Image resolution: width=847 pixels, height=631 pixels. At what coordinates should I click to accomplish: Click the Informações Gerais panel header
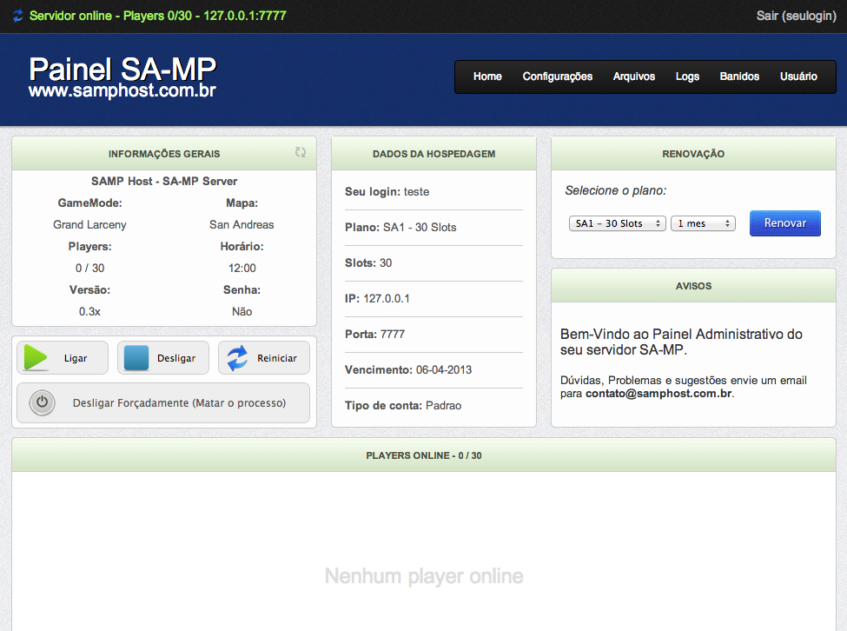coord(164,154)
